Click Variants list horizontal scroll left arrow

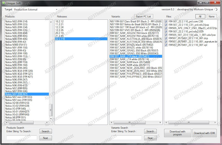click(x=111, y=123)
